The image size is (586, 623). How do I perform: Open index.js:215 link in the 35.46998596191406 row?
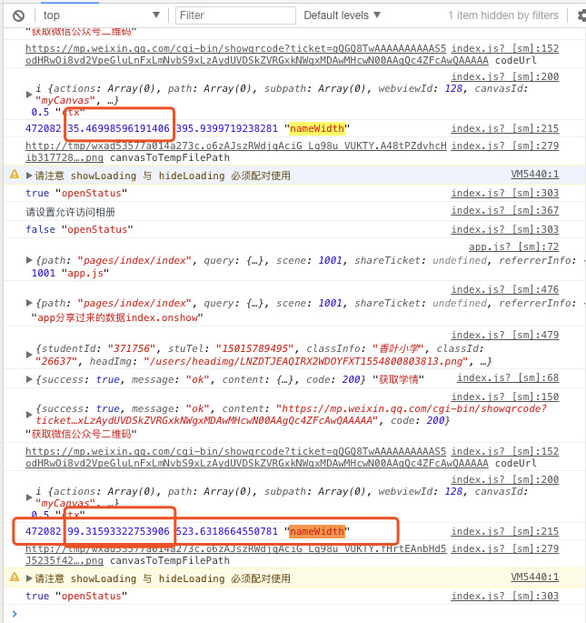[504, 128]
